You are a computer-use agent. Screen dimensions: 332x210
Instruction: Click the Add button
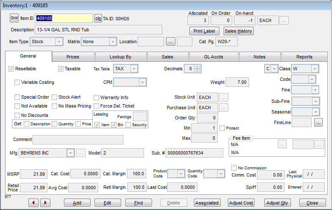click(77, 203)
